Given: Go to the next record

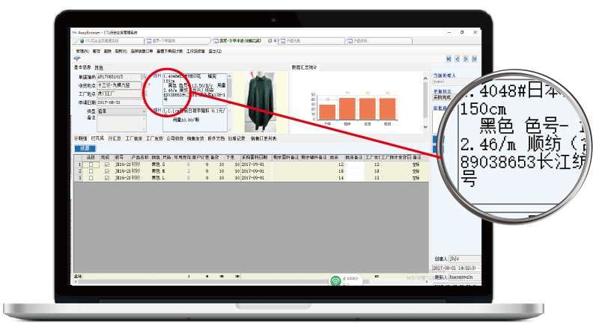Looking at the screenshot, I should pos(466,59).
